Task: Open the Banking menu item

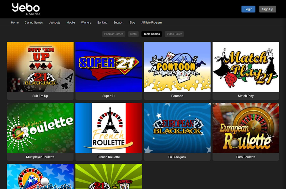Action: pos(102,22)
